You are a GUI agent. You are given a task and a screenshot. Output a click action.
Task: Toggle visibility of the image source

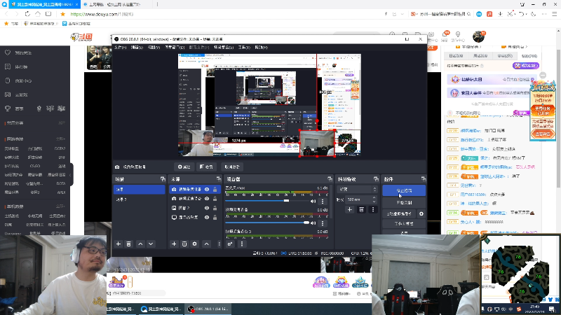point(207,208)
